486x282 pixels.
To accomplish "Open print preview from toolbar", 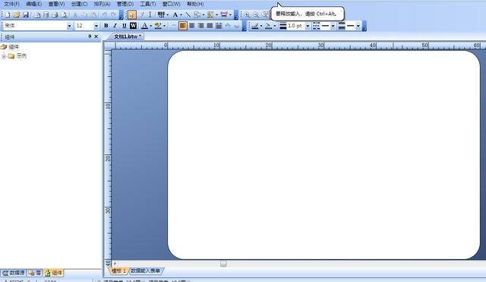I will click(x=64, y=14).
